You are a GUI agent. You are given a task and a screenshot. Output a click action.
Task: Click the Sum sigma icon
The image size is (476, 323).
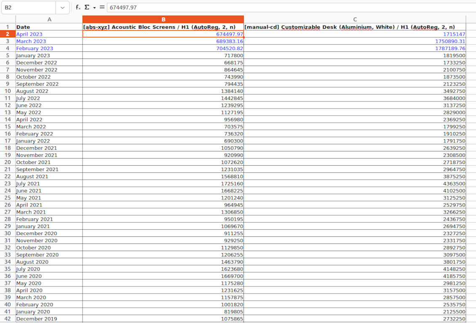87,7
